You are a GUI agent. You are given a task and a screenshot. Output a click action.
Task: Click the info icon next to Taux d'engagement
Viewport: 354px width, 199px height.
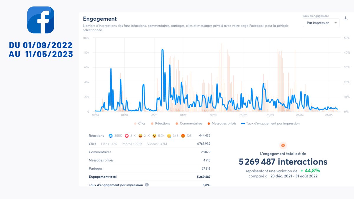(147, 185)
